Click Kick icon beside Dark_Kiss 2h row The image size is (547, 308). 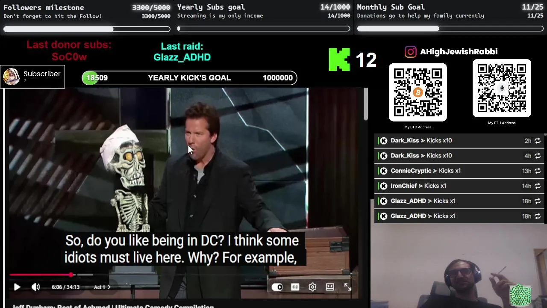click(384, 141)
